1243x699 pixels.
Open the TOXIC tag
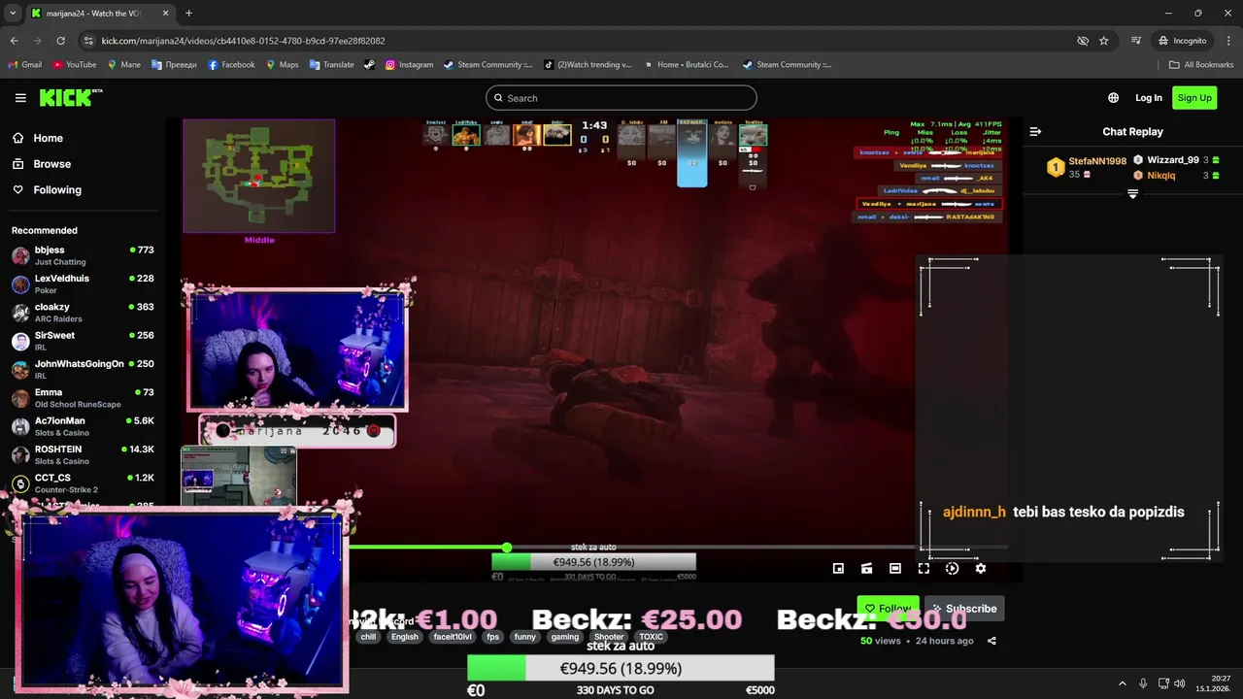click(x=651, y=638)
